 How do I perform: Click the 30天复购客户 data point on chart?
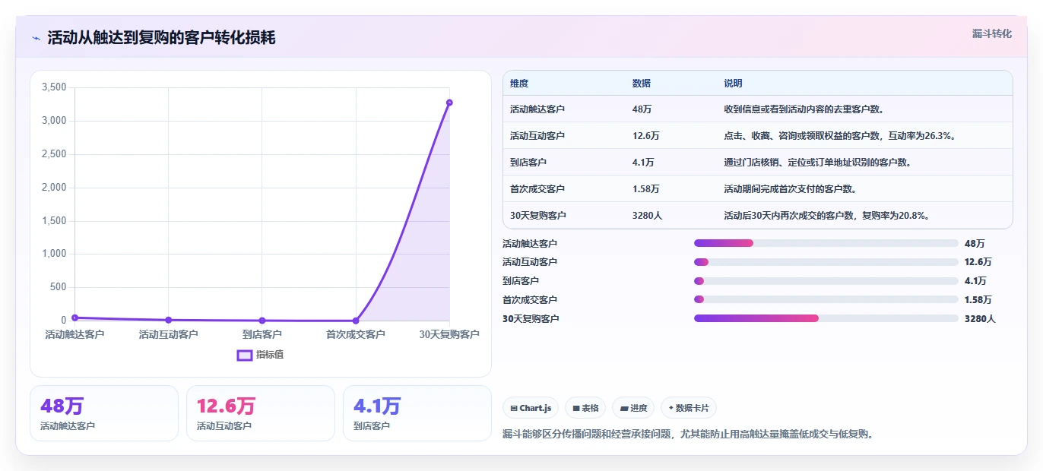pyautogui.click(x=449, y=103)
